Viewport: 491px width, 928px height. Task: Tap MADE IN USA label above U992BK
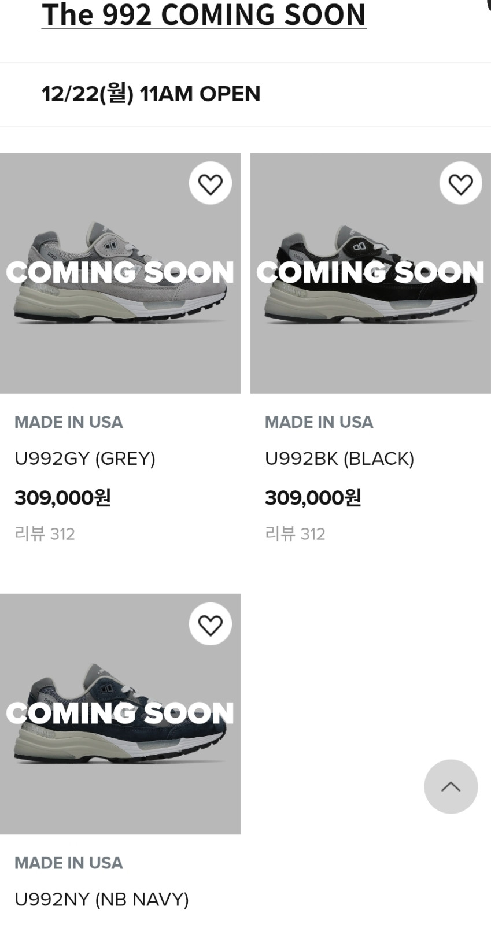pos(319,422)
